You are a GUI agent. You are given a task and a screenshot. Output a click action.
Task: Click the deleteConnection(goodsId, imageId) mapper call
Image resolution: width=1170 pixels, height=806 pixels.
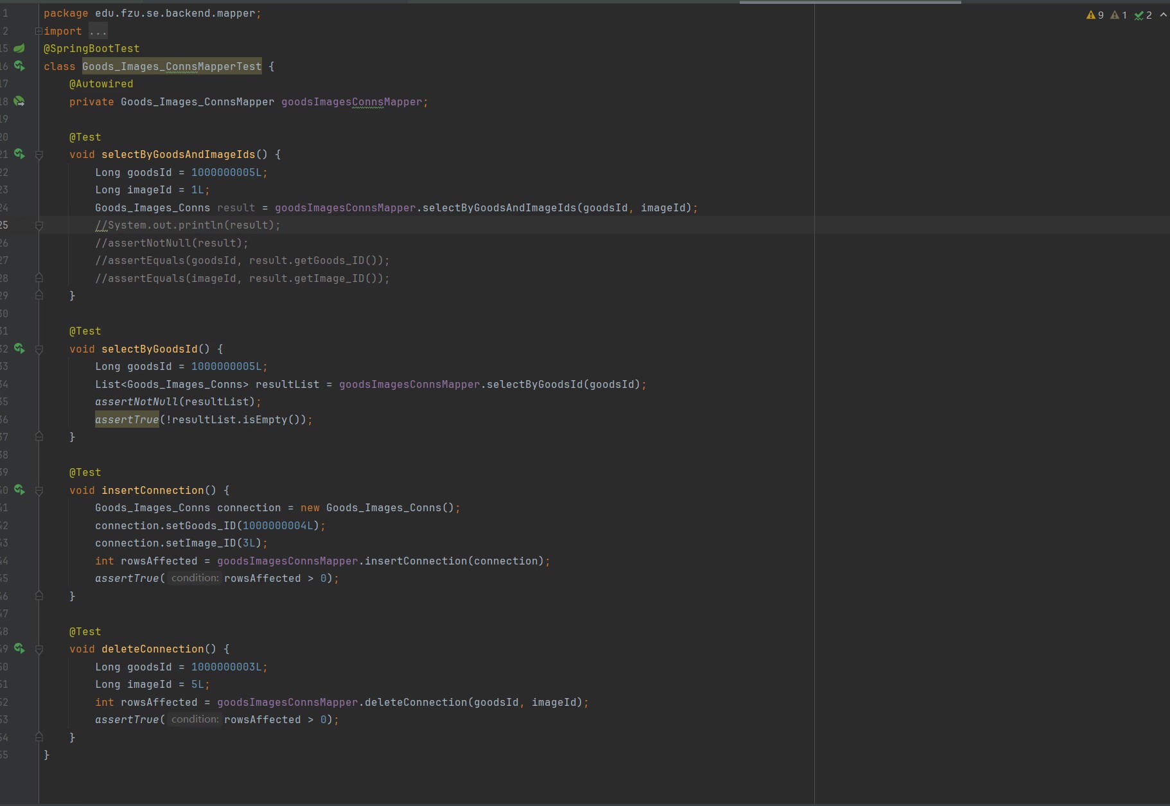tap(473, 702)
